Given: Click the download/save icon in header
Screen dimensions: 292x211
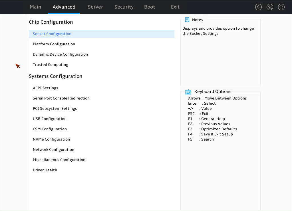Looking at the screenshot, I should pyautogui.click(x=270, y=7).
